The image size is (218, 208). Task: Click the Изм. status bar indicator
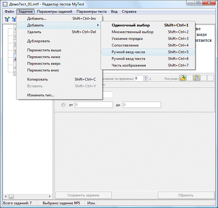click(x=91, y=203)
